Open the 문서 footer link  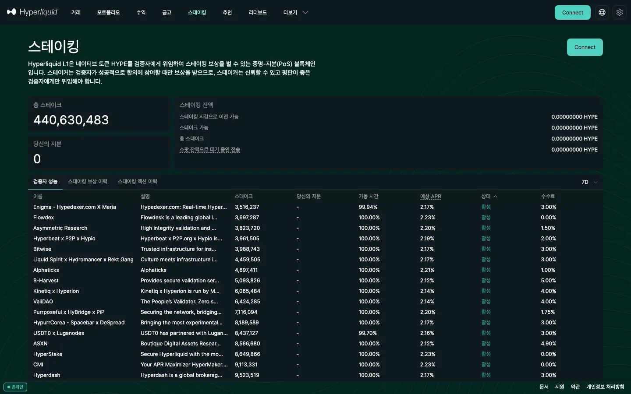[544, 387]
